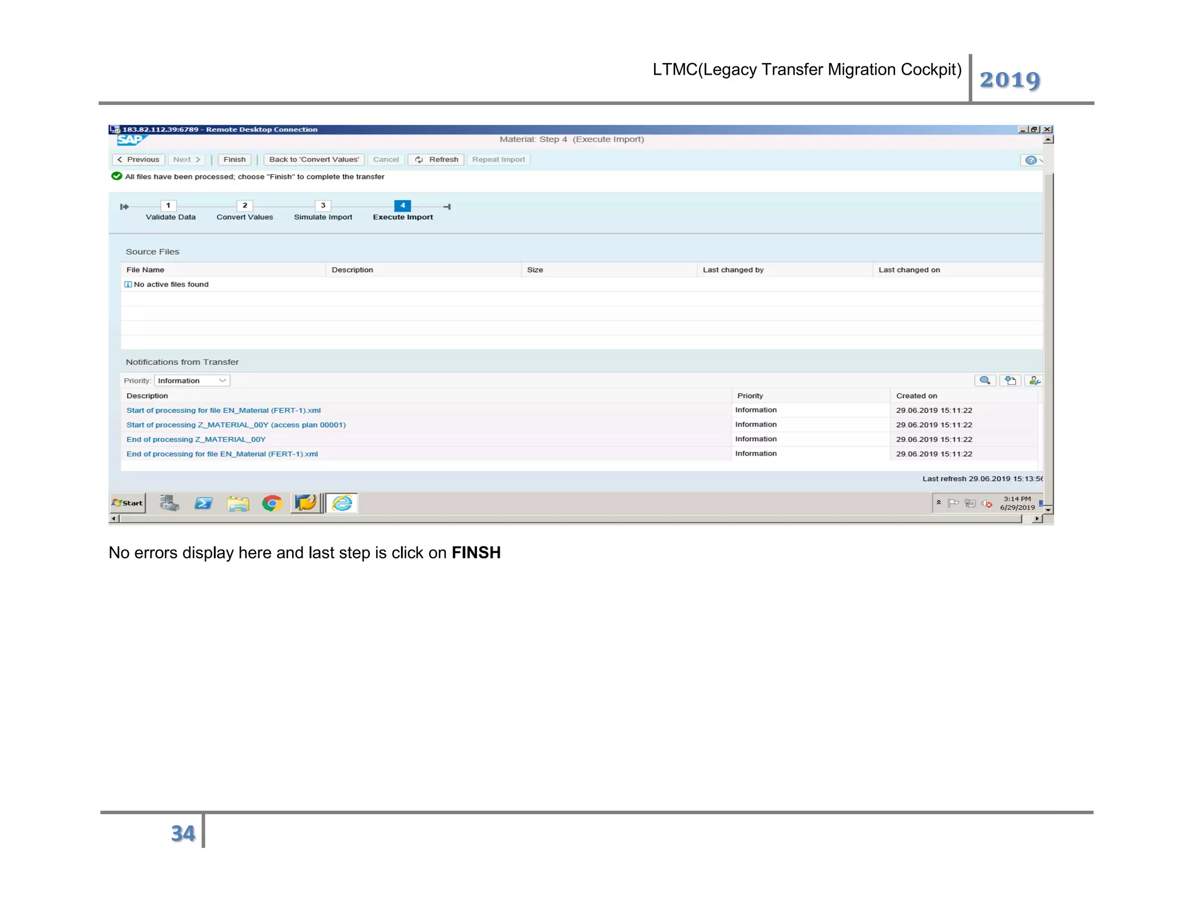Open PowerShell from the taskbar
1194x922 pixels.
tap(203, 503)
